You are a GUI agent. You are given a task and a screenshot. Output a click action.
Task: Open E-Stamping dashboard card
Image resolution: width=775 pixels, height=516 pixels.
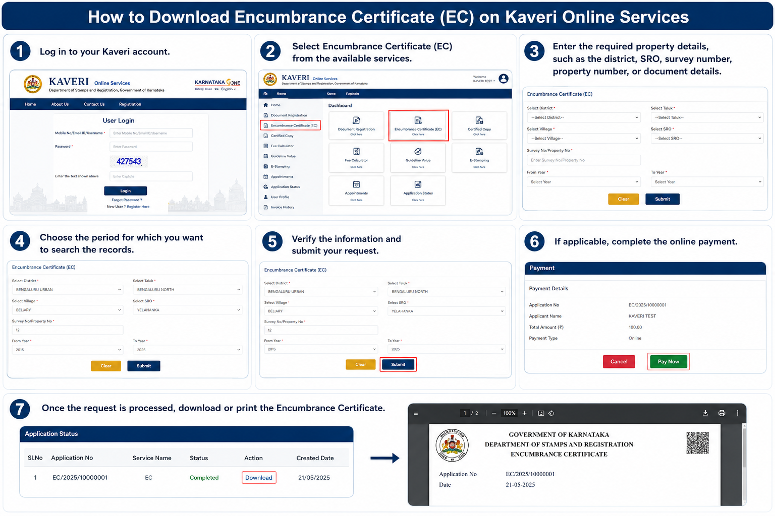[x=479, y=158]
